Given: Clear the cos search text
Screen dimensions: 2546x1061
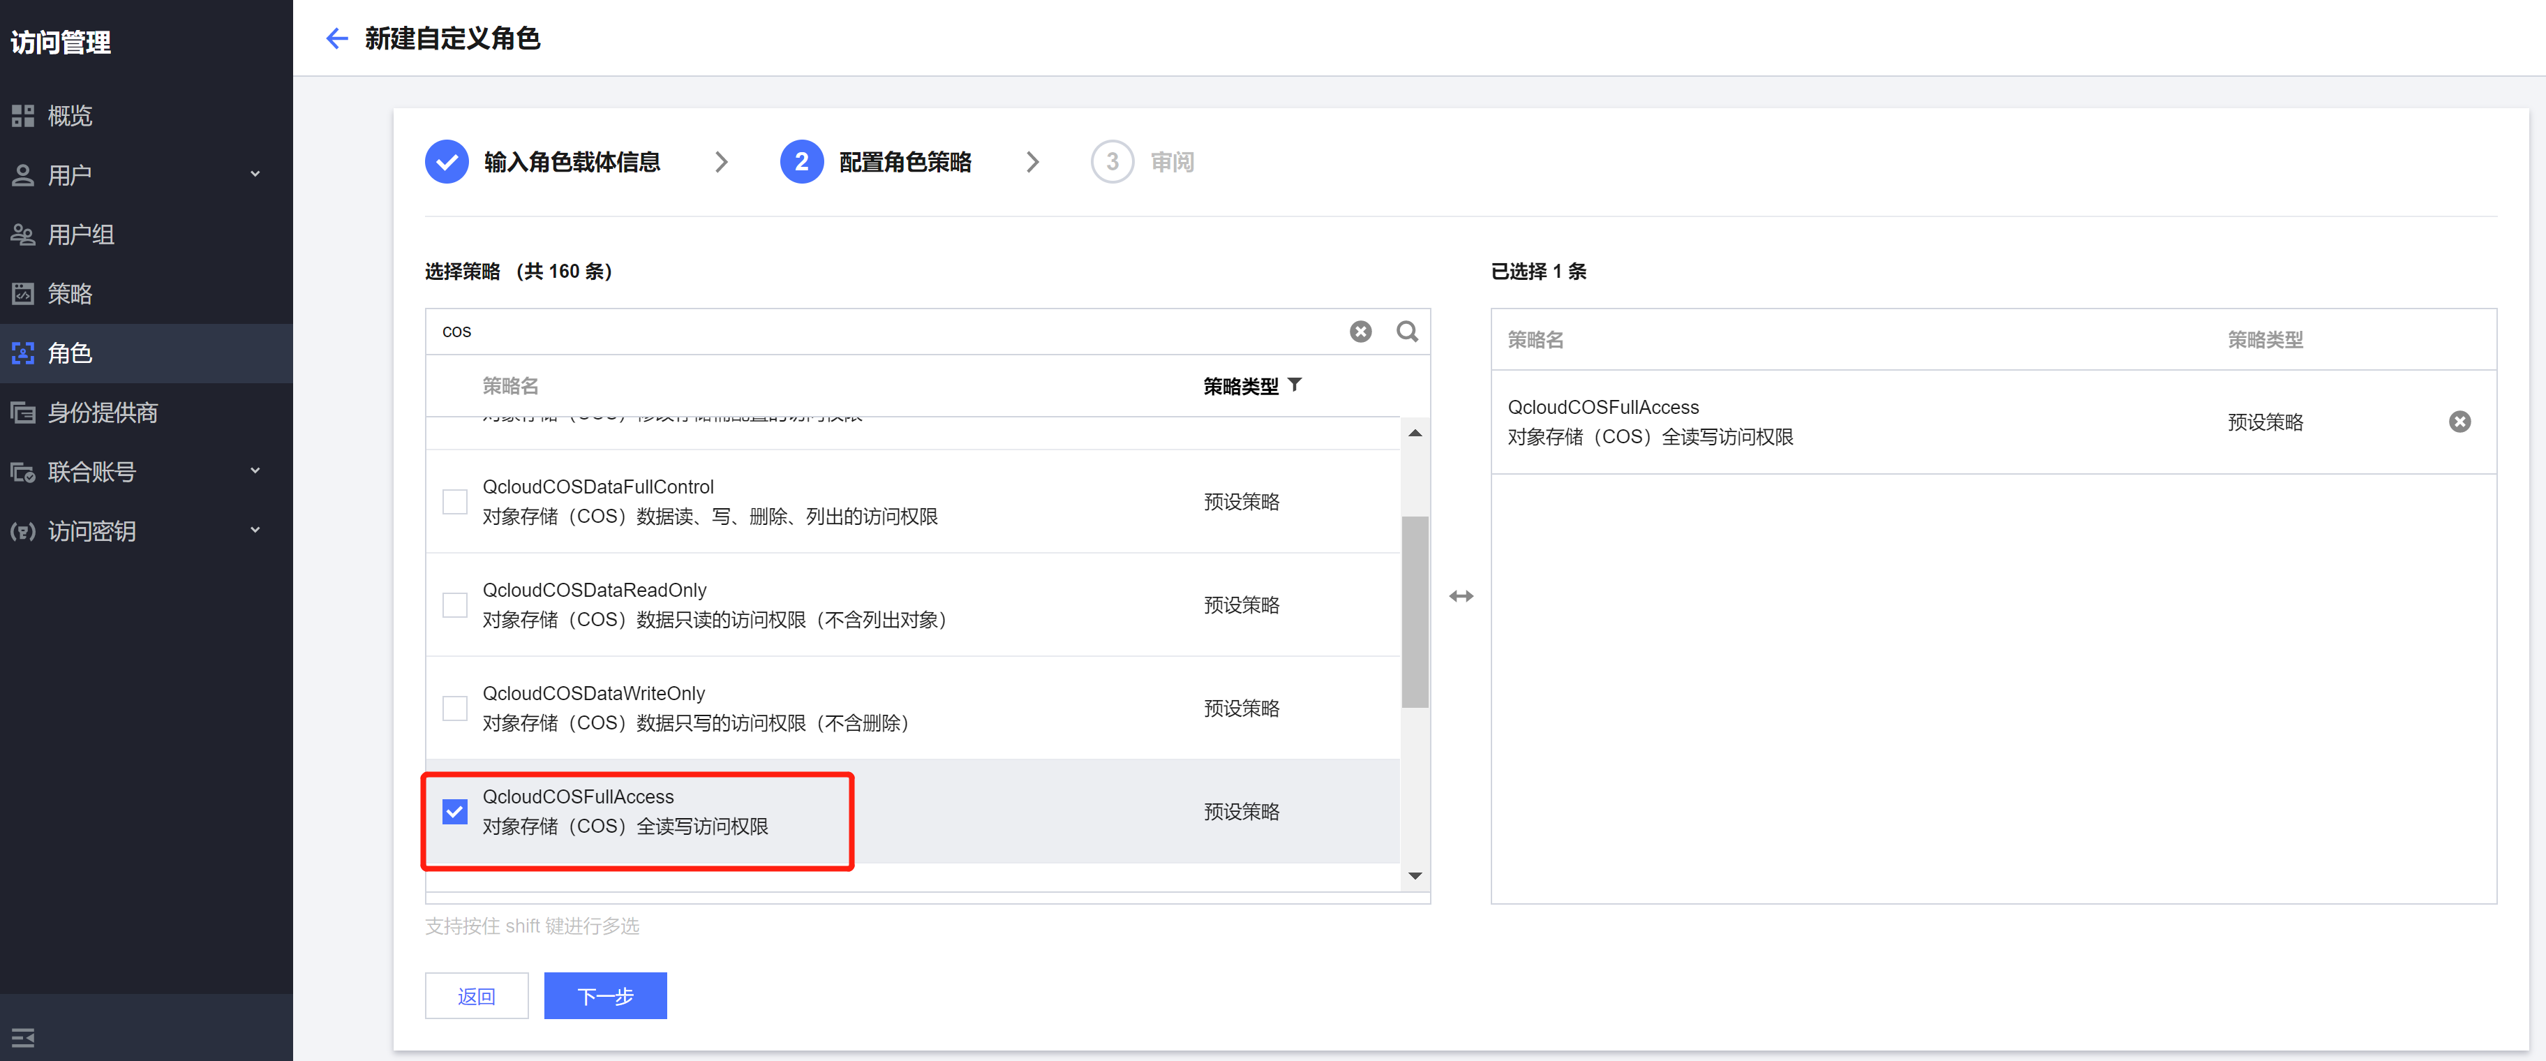Looking at the screenshot, I should pos(1360,332).
